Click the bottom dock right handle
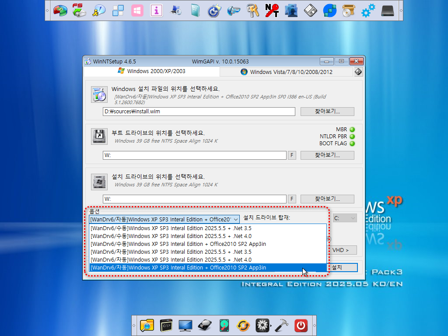 [314, 325]
